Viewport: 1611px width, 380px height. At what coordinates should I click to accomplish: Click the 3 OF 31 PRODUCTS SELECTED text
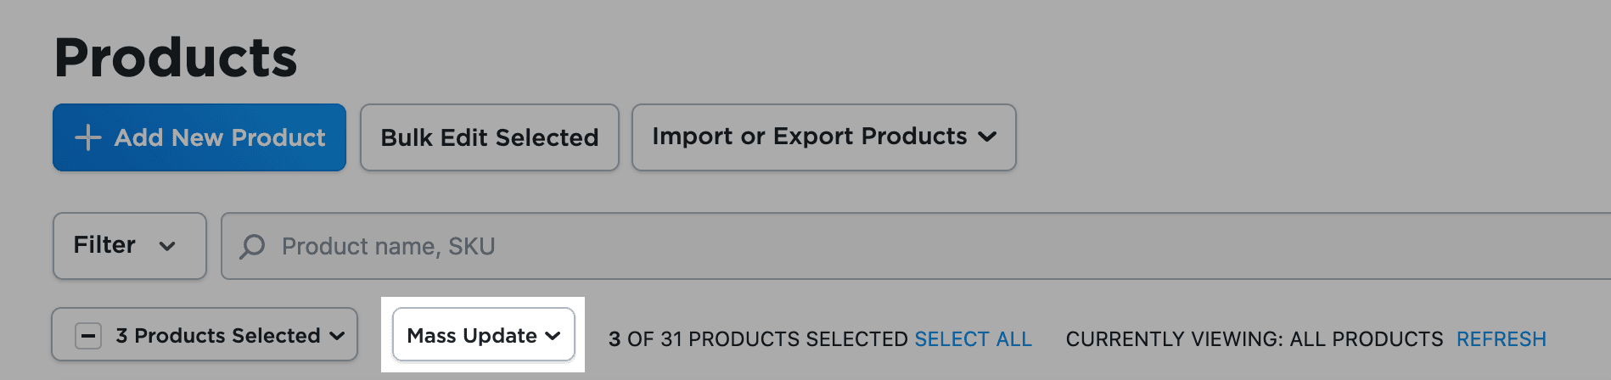click(758, 339)
